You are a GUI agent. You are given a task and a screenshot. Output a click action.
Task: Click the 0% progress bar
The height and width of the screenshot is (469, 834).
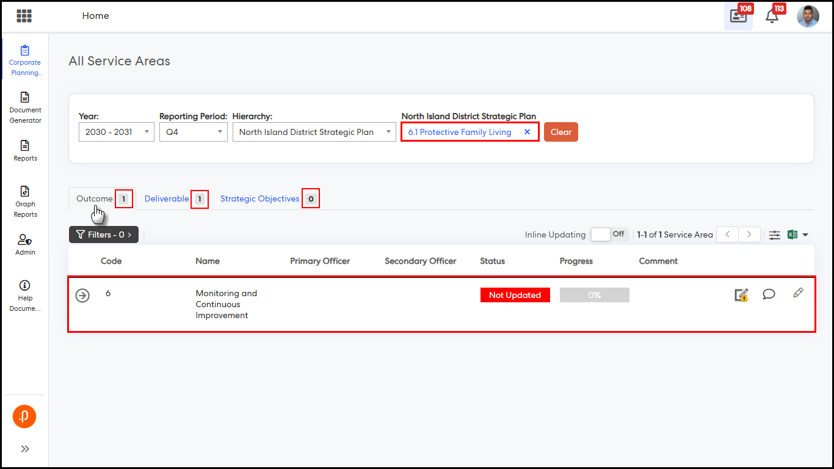click(594, 295)
